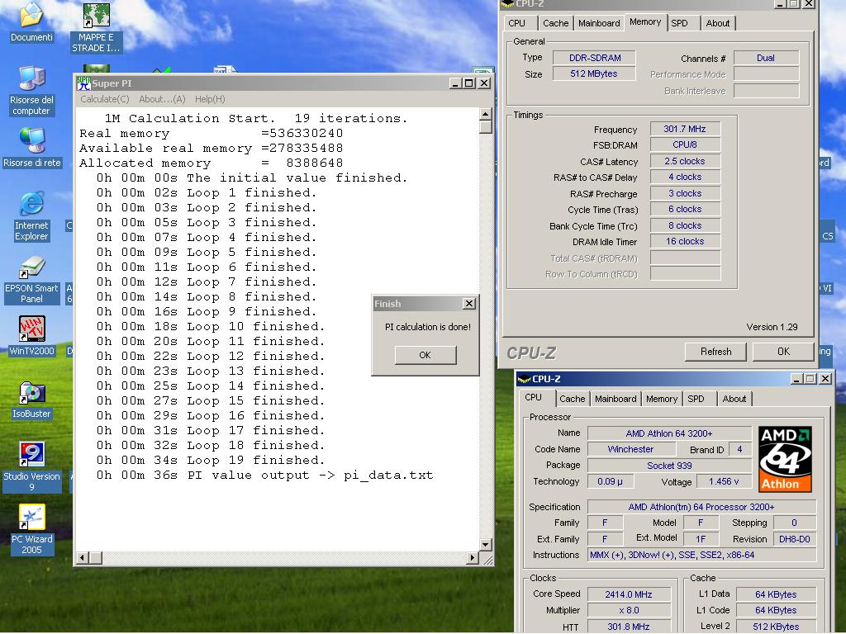Select the IsoBuster desktop shortcut
The image size is (846, 634).
31,400
